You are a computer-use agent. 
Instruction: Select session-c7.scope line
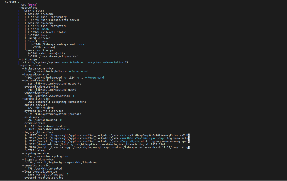click(x=41, y=14)
